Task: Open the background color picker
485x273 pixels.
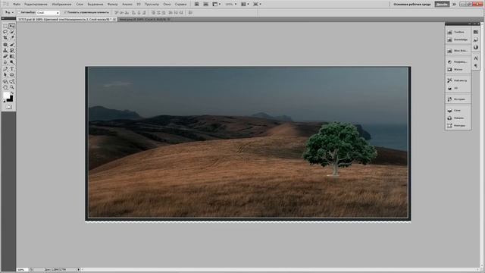Action: coord(11,100)
